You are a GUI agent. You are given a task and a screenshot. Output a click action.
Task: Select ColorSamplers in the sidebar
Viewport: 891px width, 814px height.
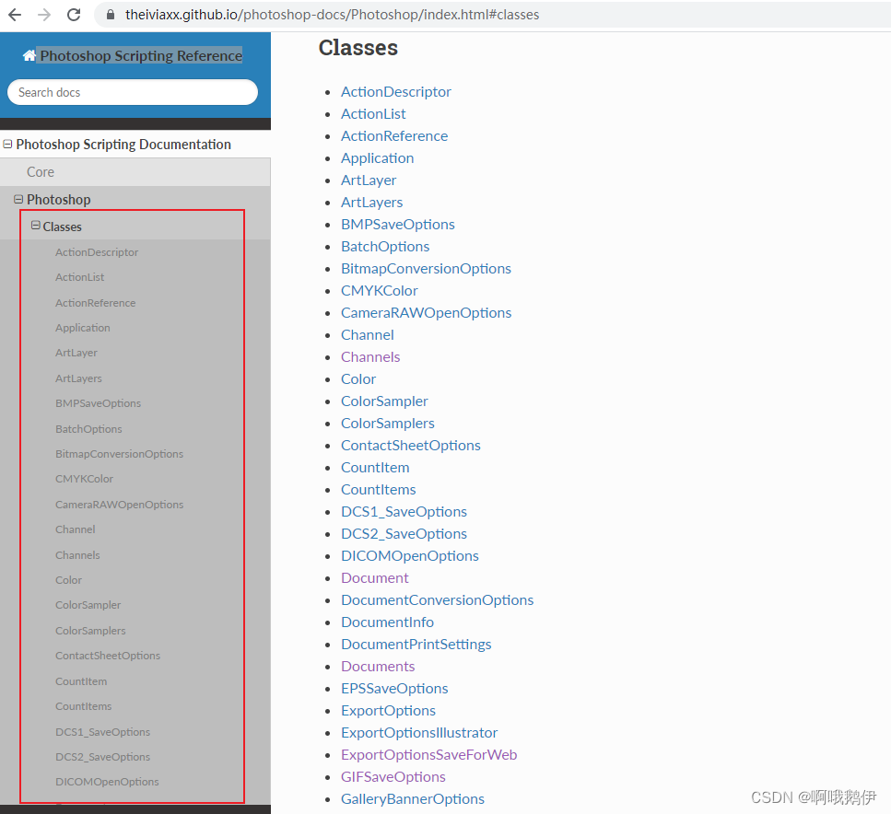point(90,631)
